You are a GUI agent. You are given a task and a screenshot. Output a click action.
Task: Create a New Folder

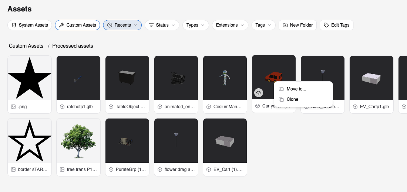point(297,25)
